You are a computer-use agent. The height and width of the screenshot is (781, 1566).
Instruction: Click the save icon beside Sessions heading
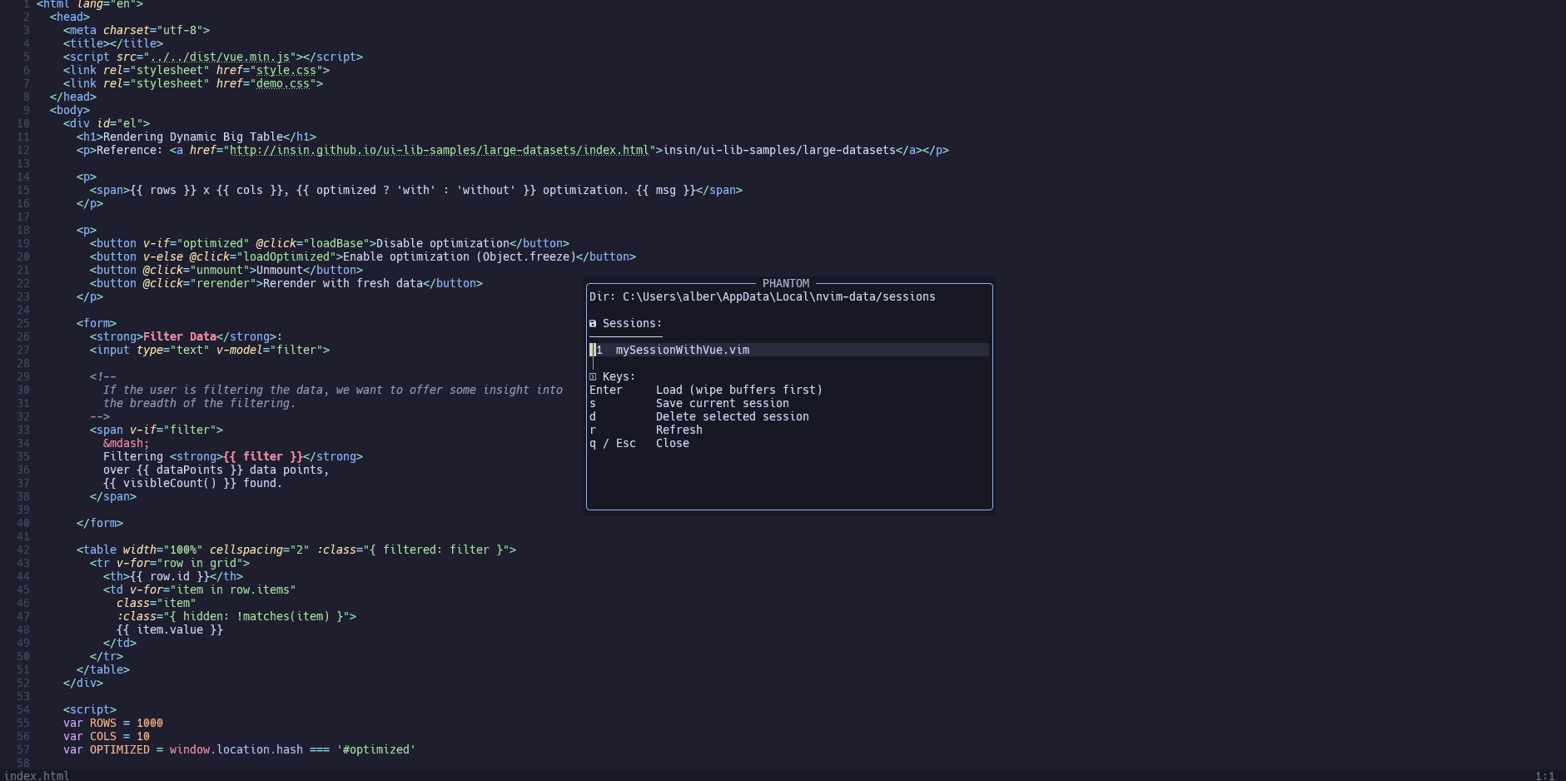[593, 324]
